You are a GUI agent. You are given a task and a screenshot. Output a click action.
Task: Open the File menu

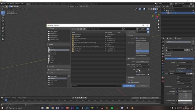click(x=5, y=4)
